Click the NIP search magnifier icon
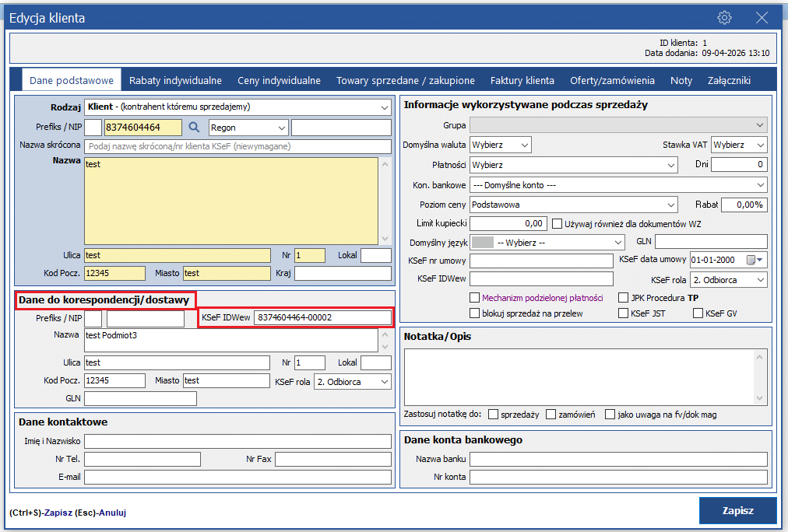 195,128
